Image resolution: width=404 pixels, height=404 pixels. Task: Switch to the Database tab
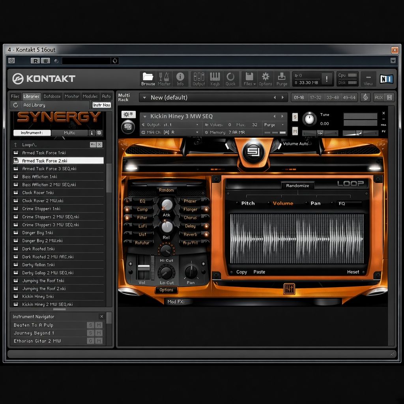pos(52,96)
